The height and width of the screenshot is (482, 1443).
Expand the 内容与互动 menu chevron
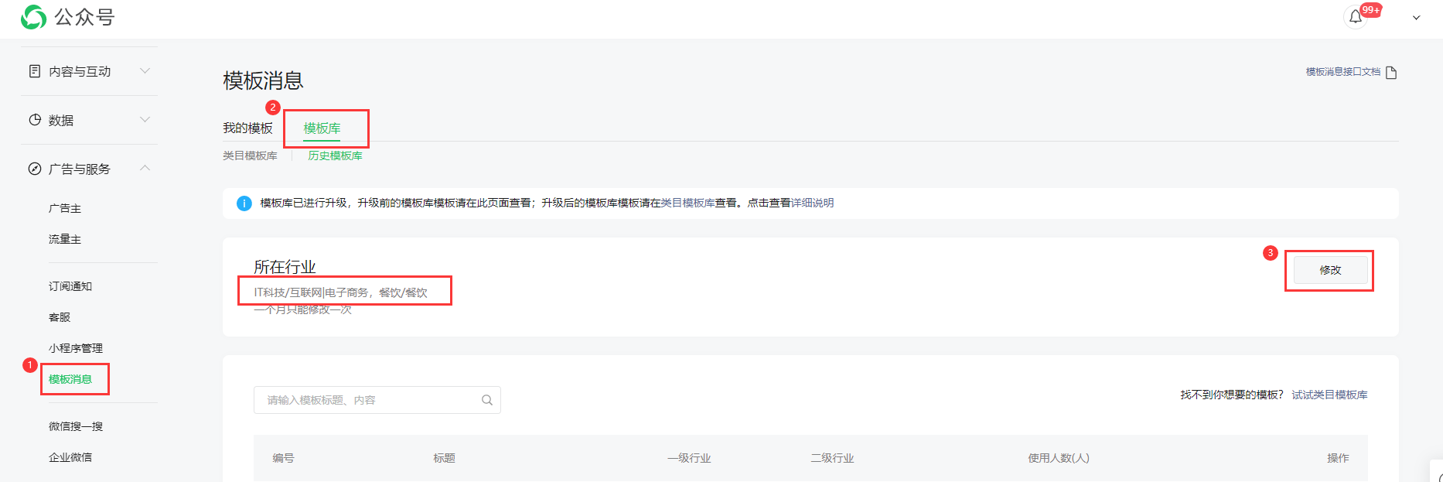point(145,71)
